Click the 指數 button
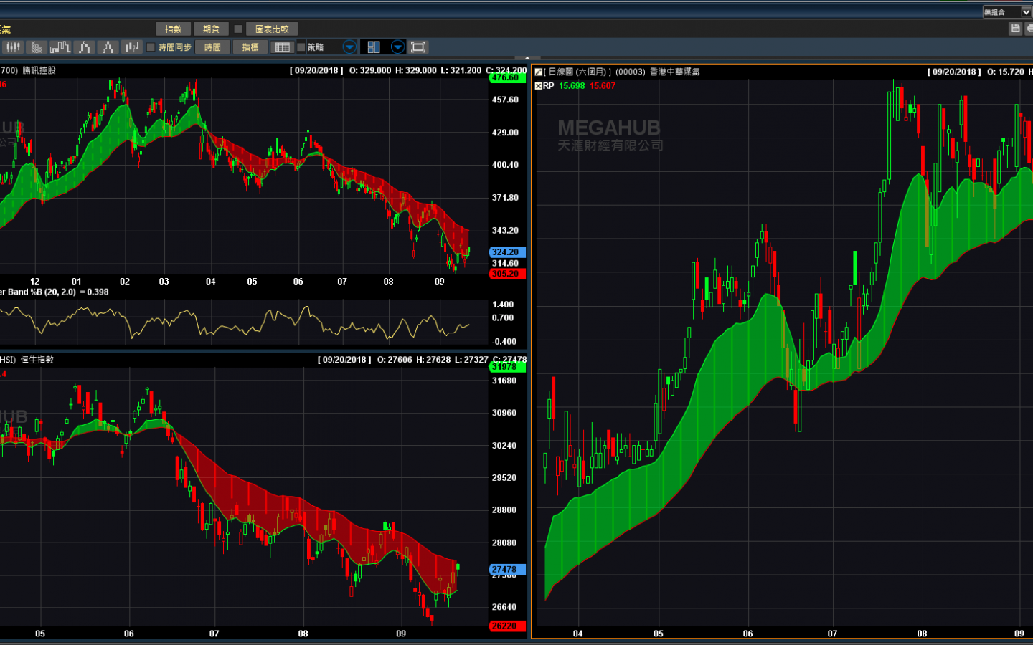Screen dimensions: 1033x645 pyautogui.click(x=174, y=29)
